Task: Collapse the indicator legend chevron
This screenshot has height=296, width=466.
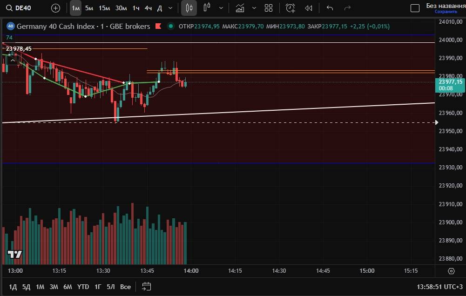Action: (13, 59)
